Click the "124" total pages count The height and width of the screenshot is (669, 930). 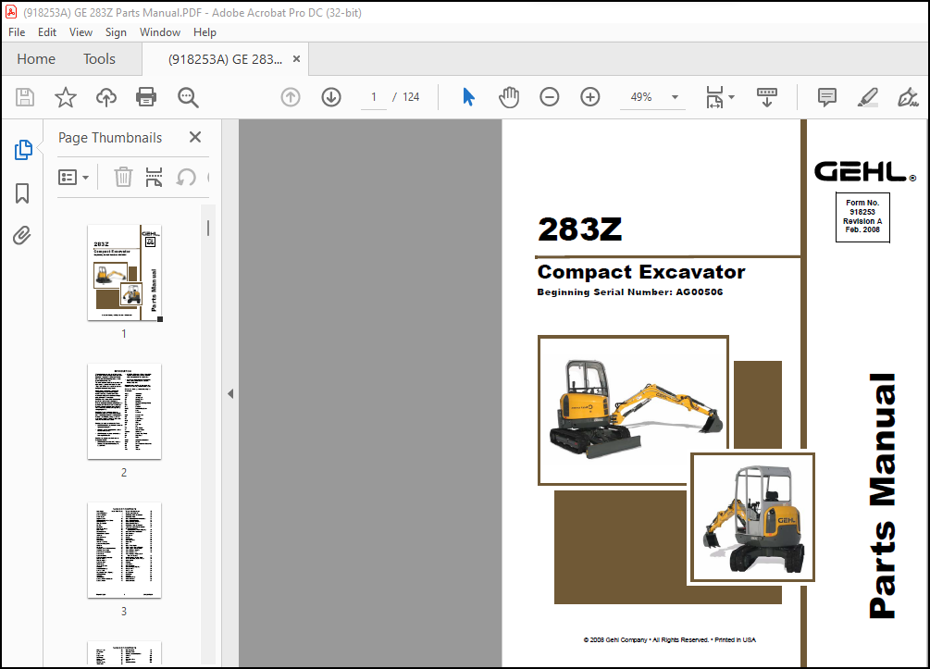pos(411,97)
